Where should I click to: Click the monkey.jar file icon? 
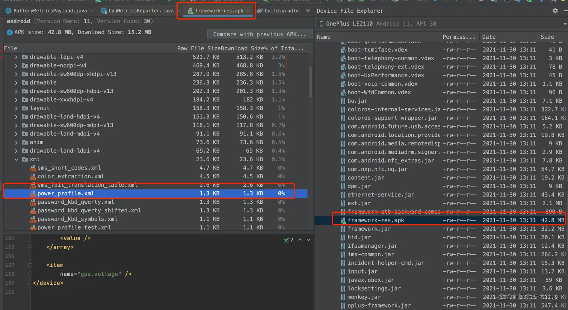tap(343, 297)
